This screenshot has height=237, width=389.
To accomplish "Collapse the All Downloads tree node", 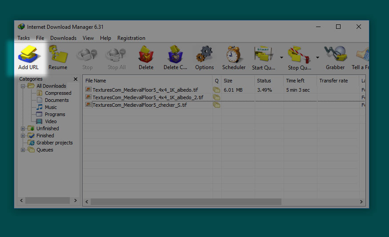I will click(23, 86).
